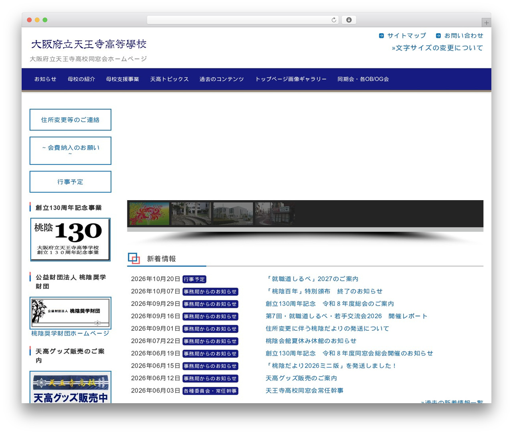
Task: Open 「桃陰百年」特別頒布 終了のお知らせ link
Action: [324, 291]
